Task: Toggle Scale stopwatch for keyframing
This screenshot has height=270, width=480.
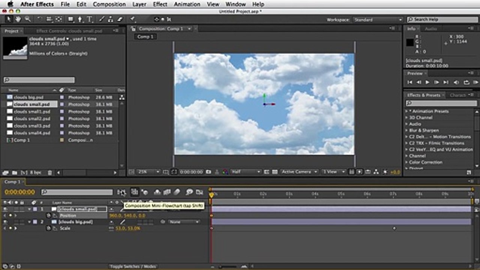Action: click(x=49, y=228)
